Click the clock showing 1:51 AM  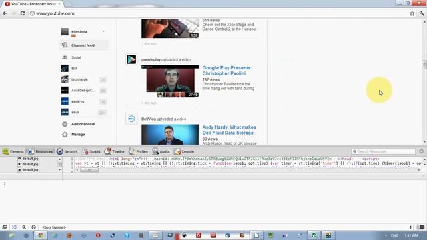(x=411, y=235)
